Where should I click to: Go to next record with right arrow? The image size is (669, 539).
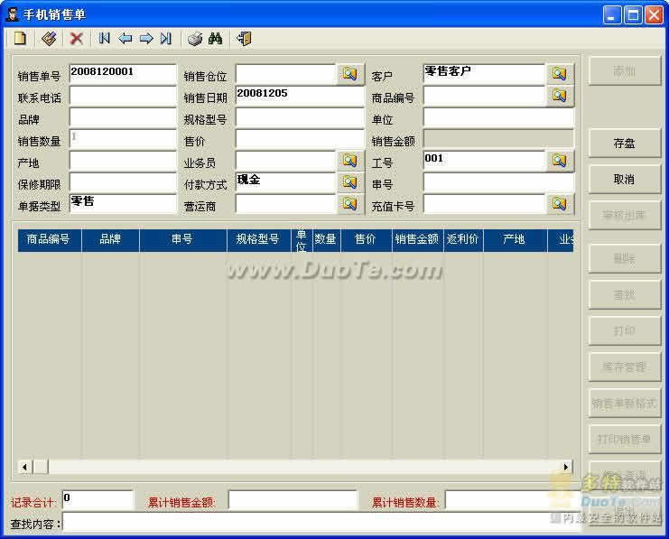pos(145,39)
